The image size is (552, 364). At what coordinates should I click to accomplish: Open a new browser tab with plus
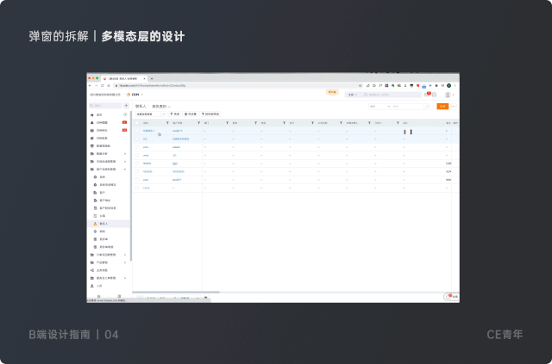(x=152, y=78)
